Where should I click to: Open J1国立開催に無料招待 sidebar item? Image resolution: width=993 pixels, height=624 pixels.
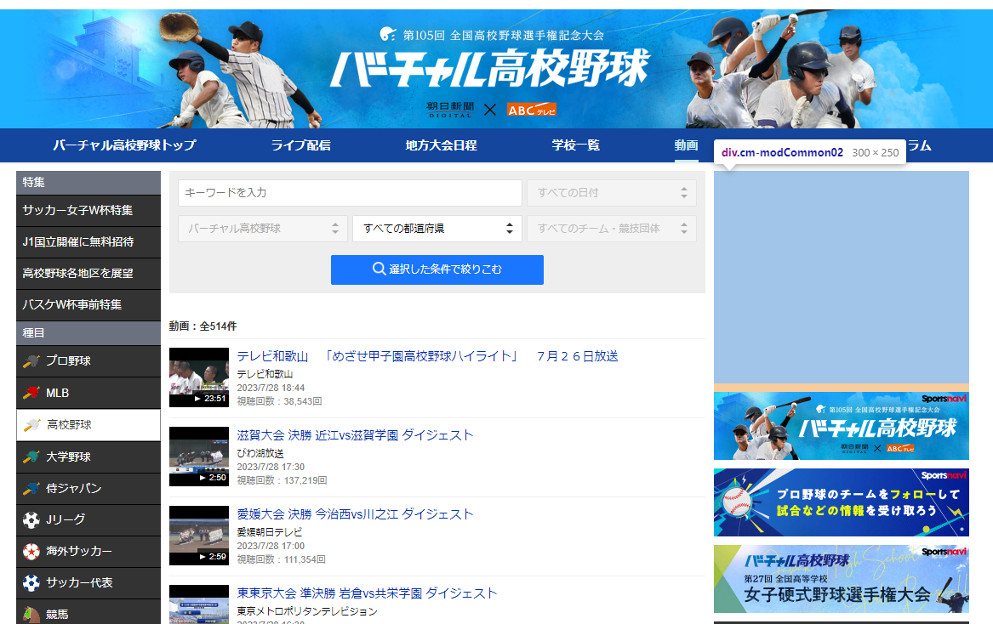tap(88, 242)
